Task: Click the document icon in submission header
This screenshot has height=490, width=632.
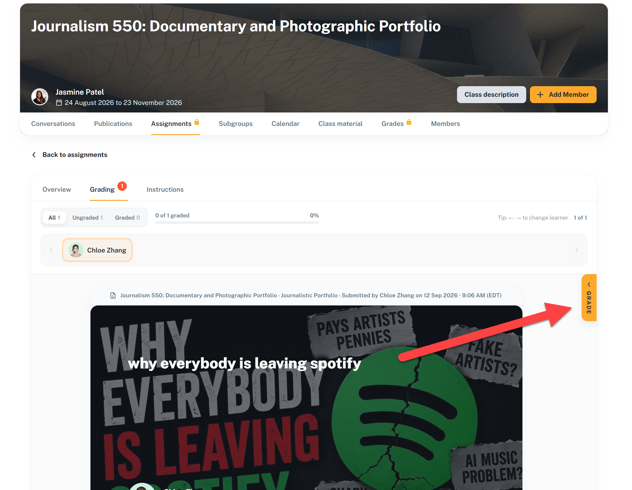Action: pyautogui.click(x=113, y=295)
